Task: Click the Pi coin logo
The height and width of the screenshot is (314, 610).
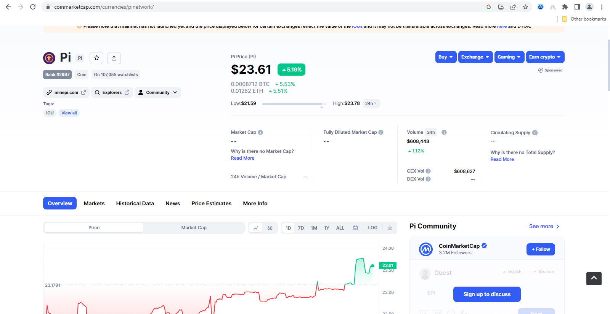Action: coord(49,58)
